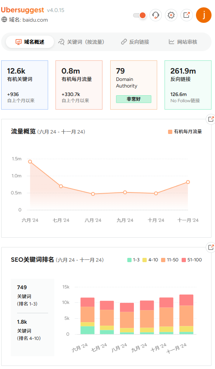This screenshot has height=369, width=215.
Task: Click the chart-search icon in 关键词 tab
Action: 61,42
